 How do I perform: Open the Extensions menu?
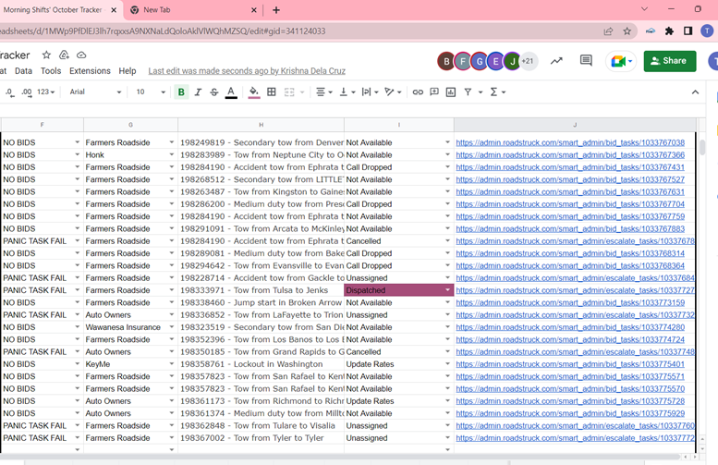[90, 71]
